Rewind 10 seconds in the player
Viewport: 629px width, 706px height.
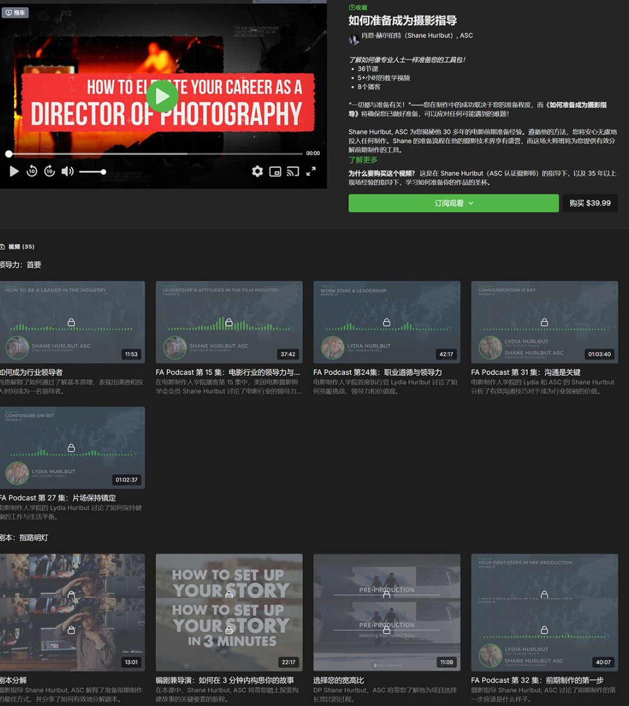tap(32, 171)
